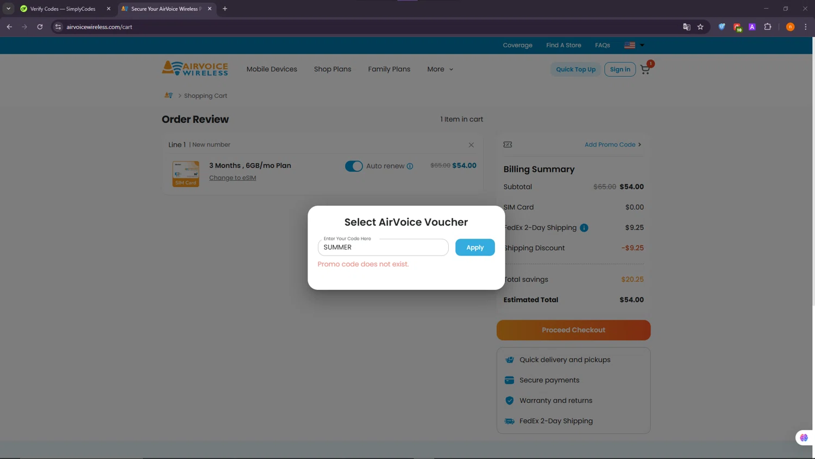
Task: Click the 'Promo code does not exist.' message
Action: (x=363, y=264)
